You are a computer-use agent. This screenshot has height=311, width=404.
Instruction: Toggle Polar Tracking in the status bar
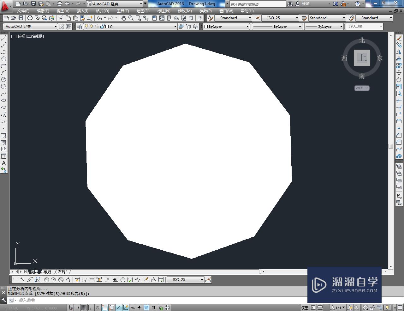[98, 308]
